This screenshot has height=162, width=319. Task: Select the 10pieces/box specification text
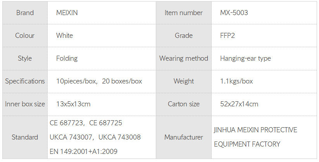point(75,81)
